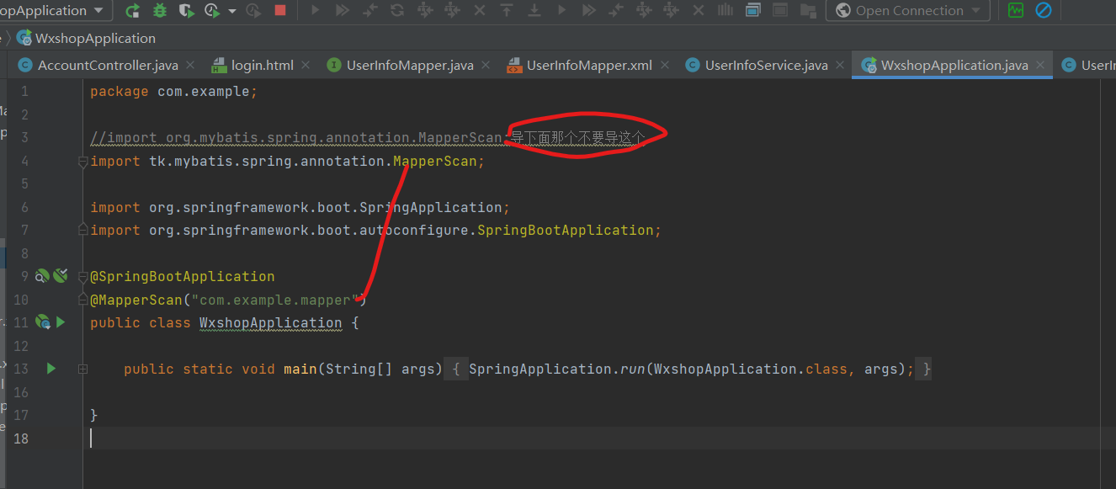The height and width of the screenshot is (489, 1116).
Task: Click SpringApplication in line 6 import
Action: point(431,207)
